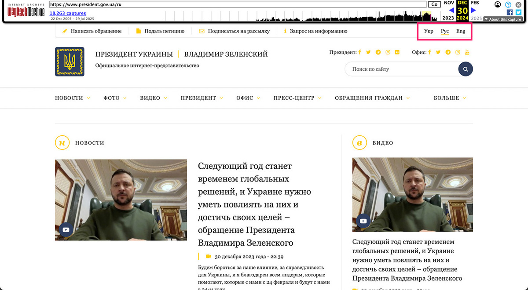
Task: Play the video in the Видео section
Action: pos(363,221)
